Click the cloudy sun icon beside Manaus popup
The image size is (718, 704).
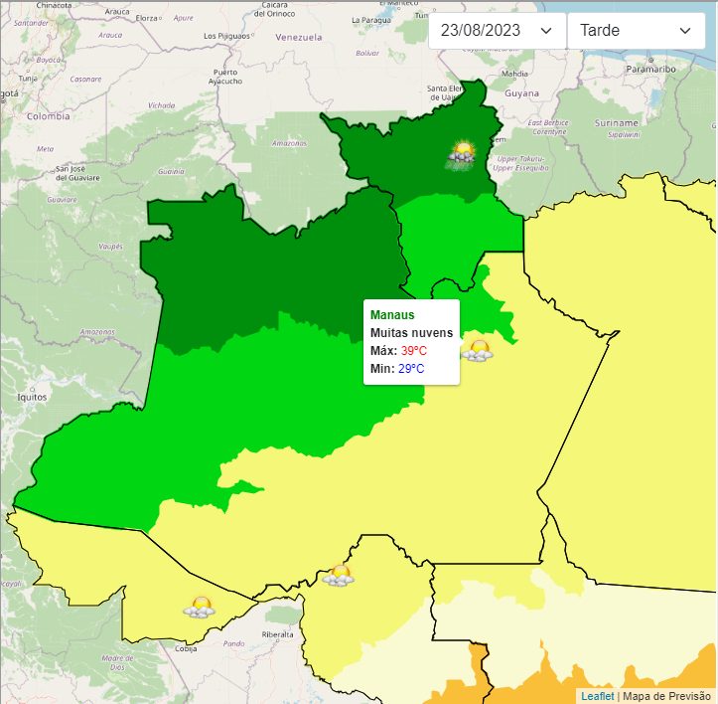[x=479, y=350]
